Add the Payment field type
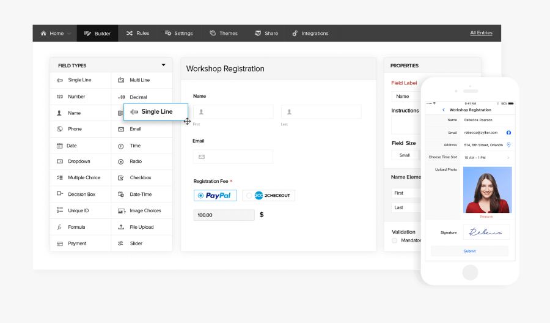 (x=76, y=243)
